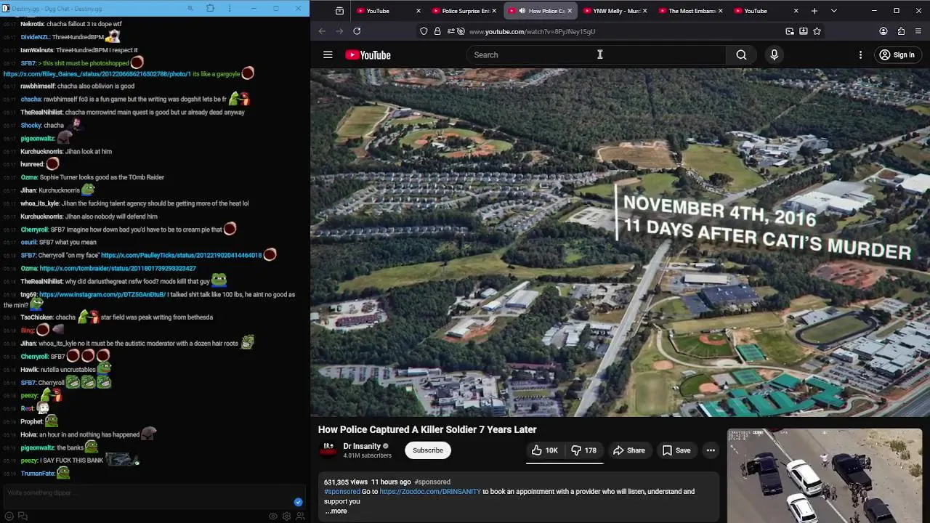Viewport: 930px width, 523px height.
Task: Like the video with 10K likes
Action: click(544, 450)
